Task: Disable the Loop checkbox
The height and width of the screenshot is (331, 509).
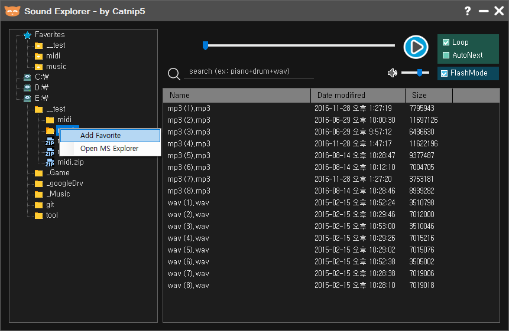Action: (x=446, y=42)
